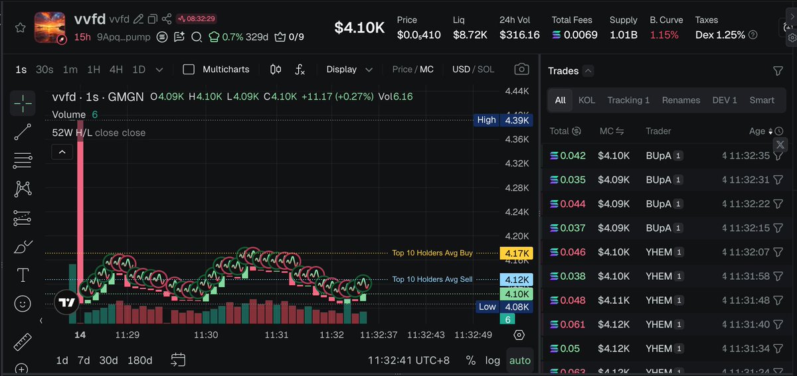
Task: Toggle the auto scale button
Action: pyautogui.click(x=519, y=360)
